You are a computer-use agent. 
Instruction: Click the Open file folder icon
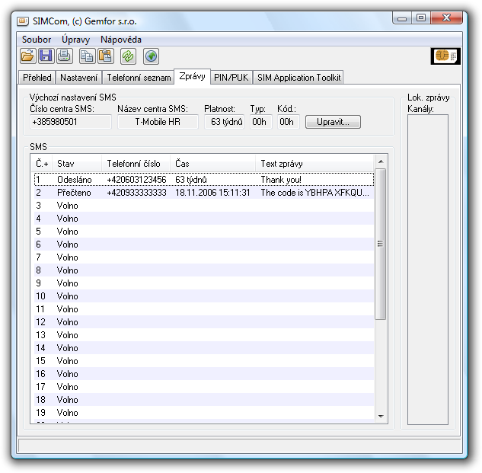[27, 56]
